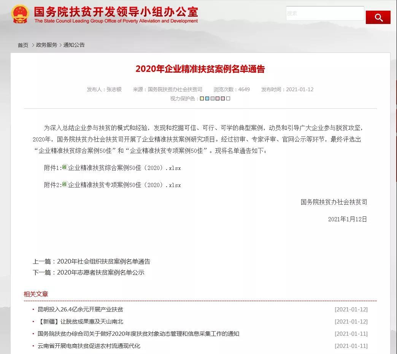Select the blue eye-protection color swatch
Viewport: 397px width, 354px height.
pyautogui.click(x=207, y=98)
